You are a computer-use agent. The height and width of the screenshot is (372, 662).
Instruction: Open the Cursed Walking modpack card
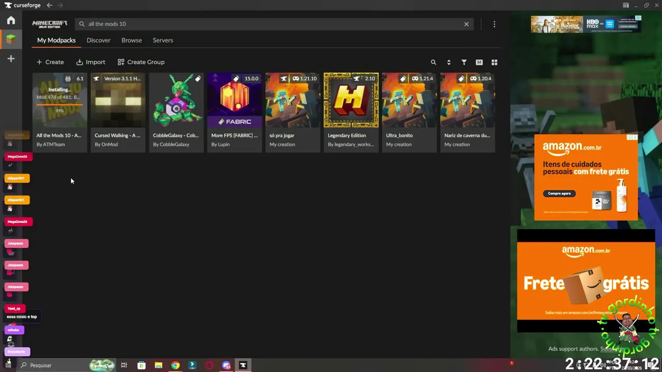118,112
